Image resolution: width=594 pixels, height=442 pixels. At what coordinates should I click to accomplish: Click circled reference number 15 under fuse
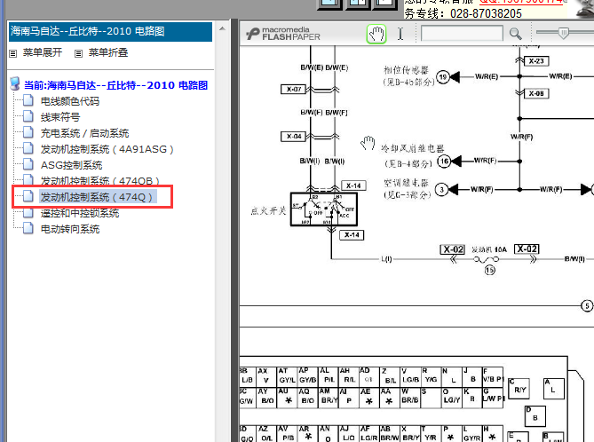click(490, 270)
